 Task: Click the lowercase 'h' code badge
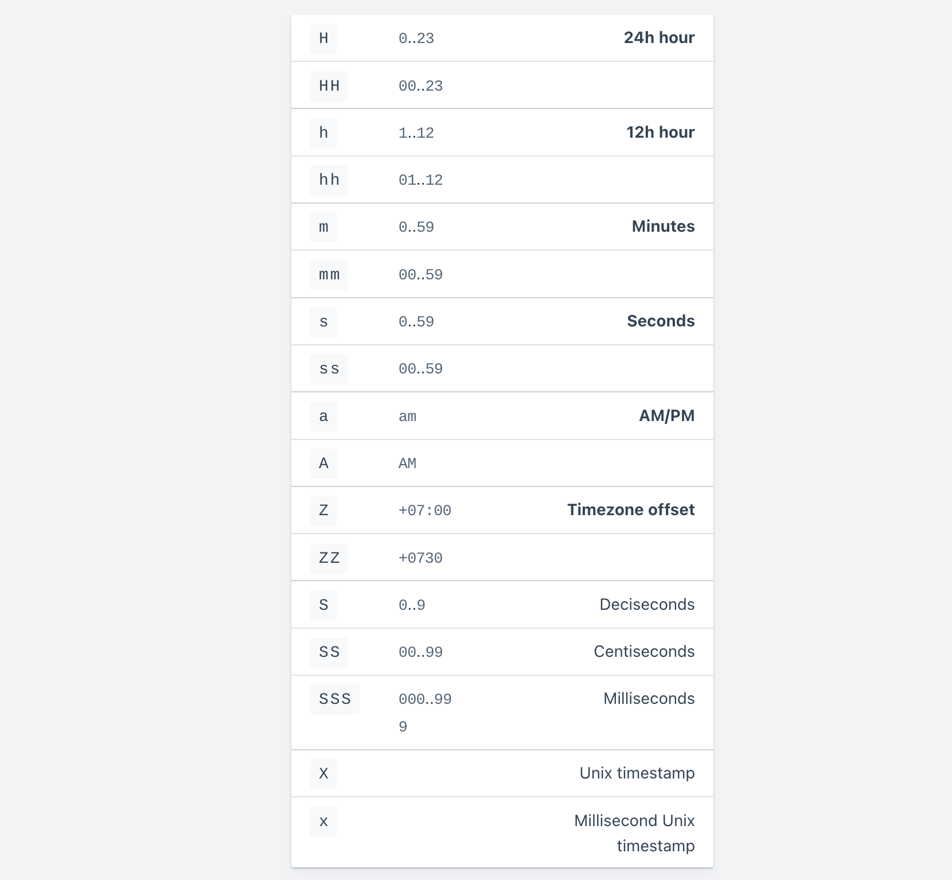click(x=323, y=133)
